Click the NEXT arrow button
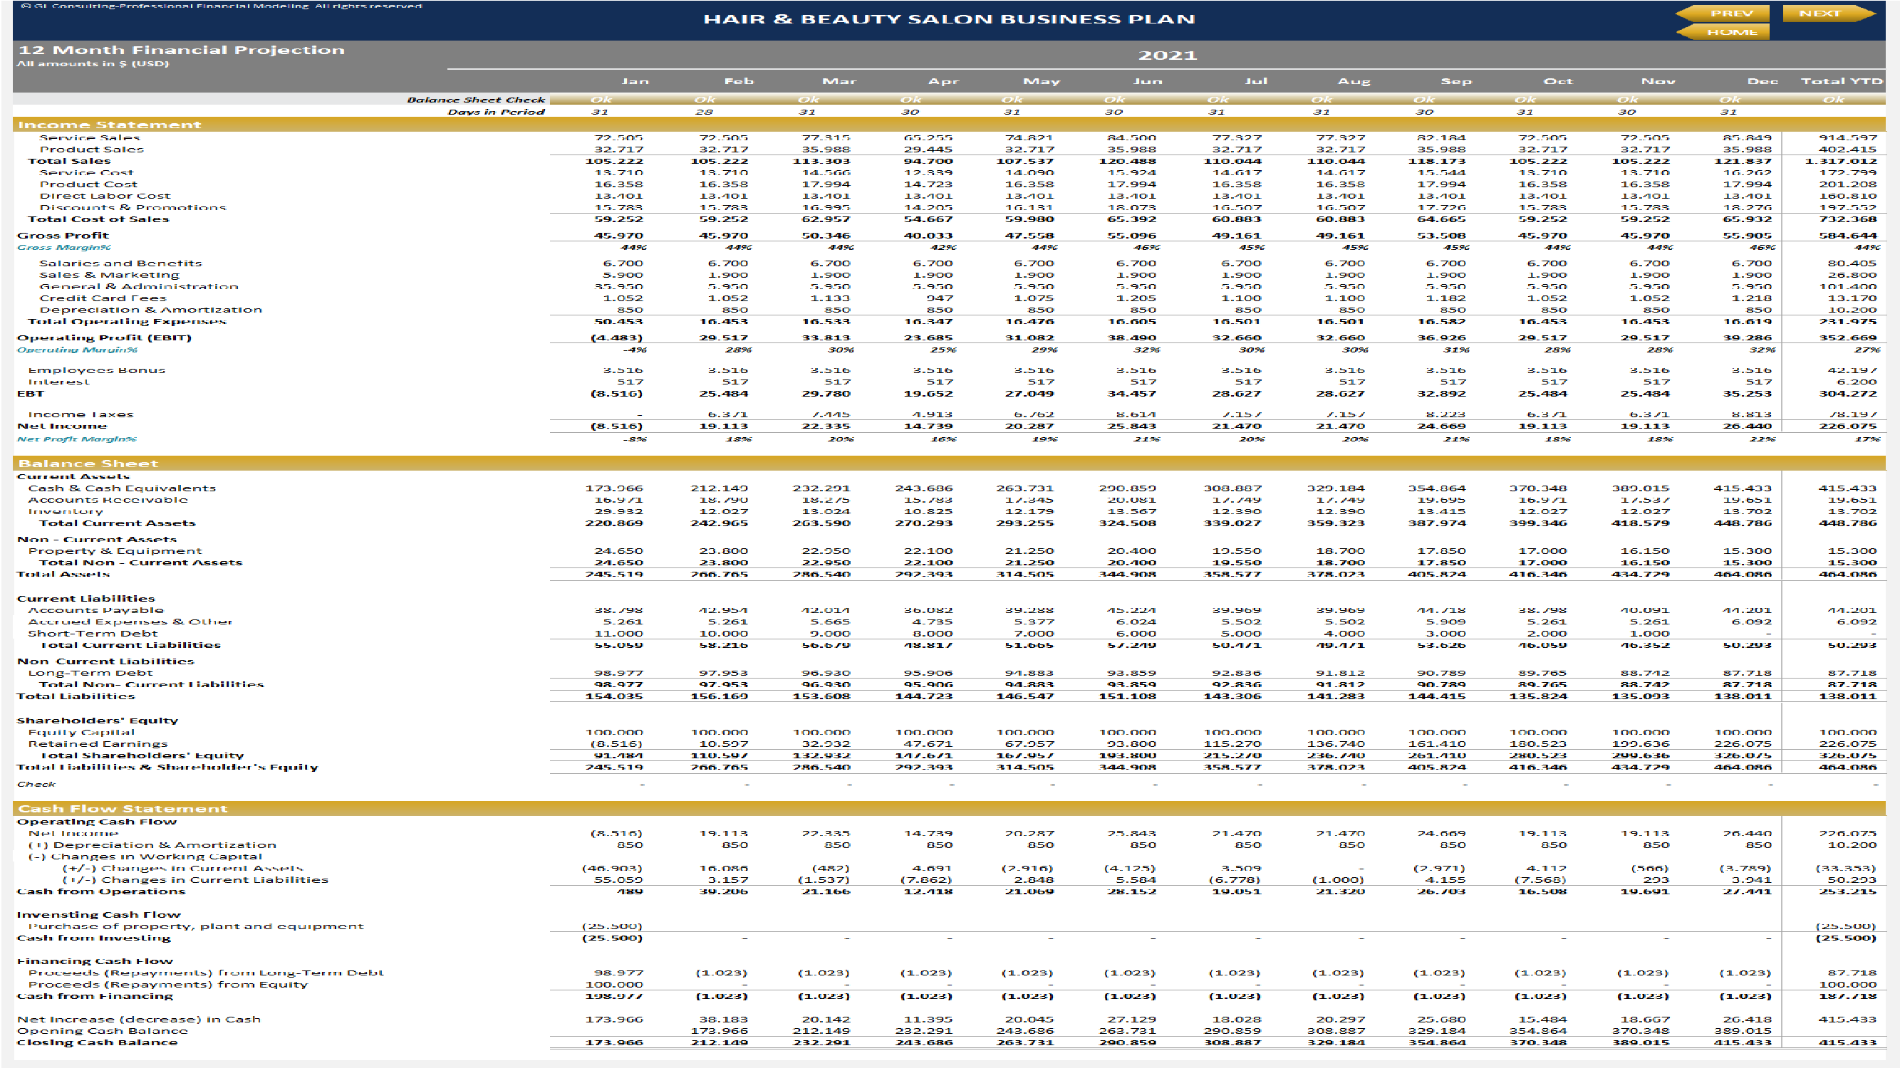This screenshot has width=1900, height=1068. 1829,14
